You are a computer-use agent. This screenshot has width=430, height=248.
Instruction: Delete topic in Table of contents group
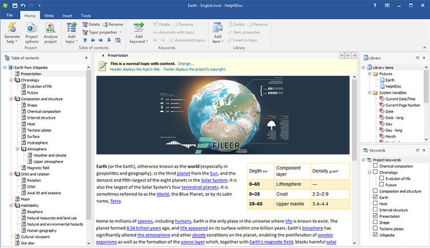tap(91, 24)
